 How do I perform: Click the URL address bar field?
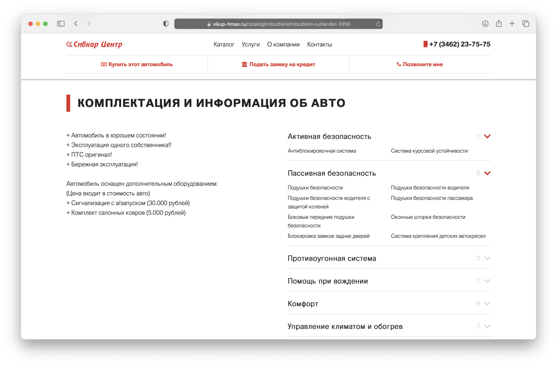(x=278, y=24)
